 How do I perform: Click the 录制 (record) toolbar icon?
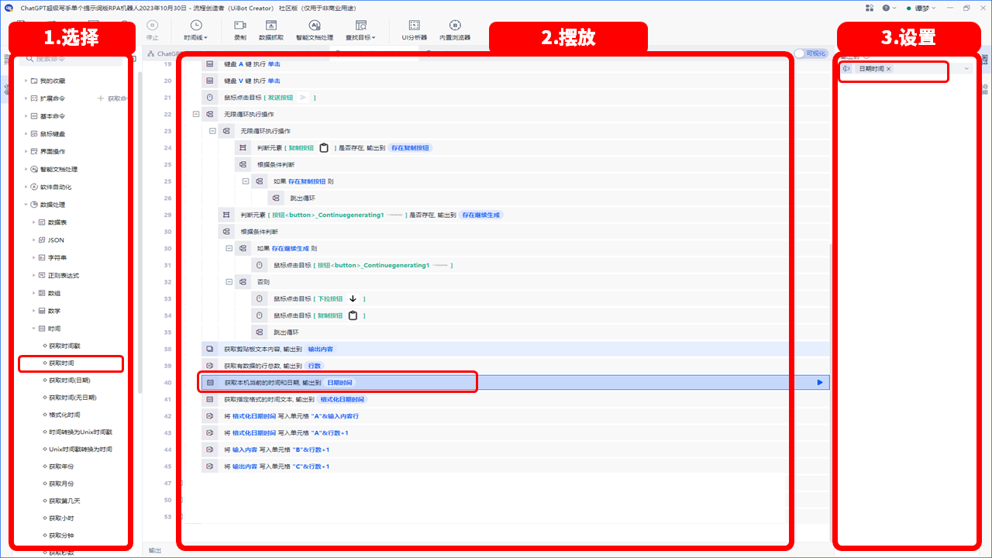point(239,30)
